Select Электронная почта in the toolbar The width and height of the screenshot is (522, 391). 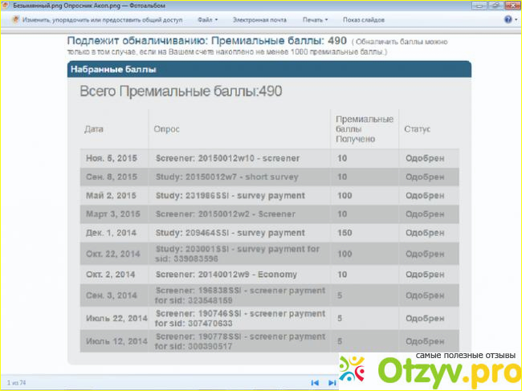pos(259,19)
